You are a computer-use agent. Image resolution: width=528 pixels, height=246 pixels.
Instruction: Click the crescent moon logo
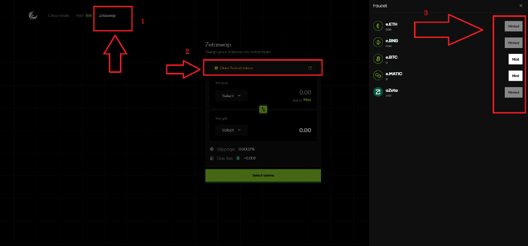[x=33, y=15]
